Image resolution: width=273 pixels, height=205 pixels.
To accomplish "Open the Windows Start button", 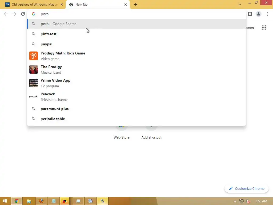I will pyautogui.click(x=5, y=201).
